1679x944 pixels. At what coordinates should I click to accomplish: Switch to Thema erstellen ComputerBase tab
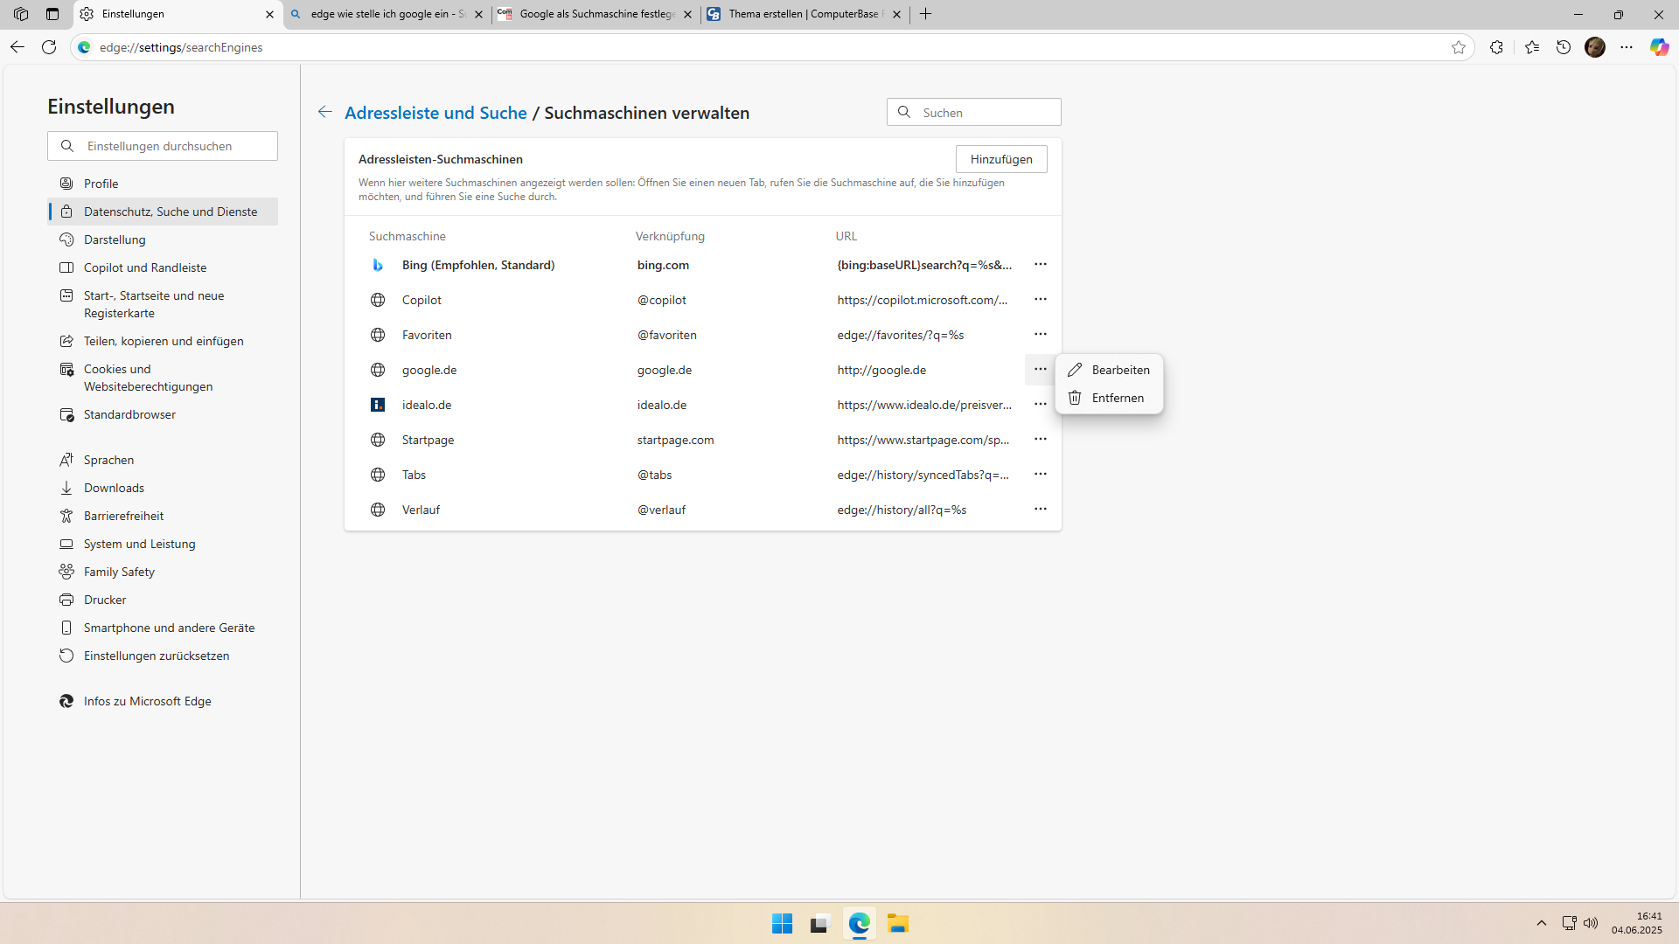pos(805,14)
